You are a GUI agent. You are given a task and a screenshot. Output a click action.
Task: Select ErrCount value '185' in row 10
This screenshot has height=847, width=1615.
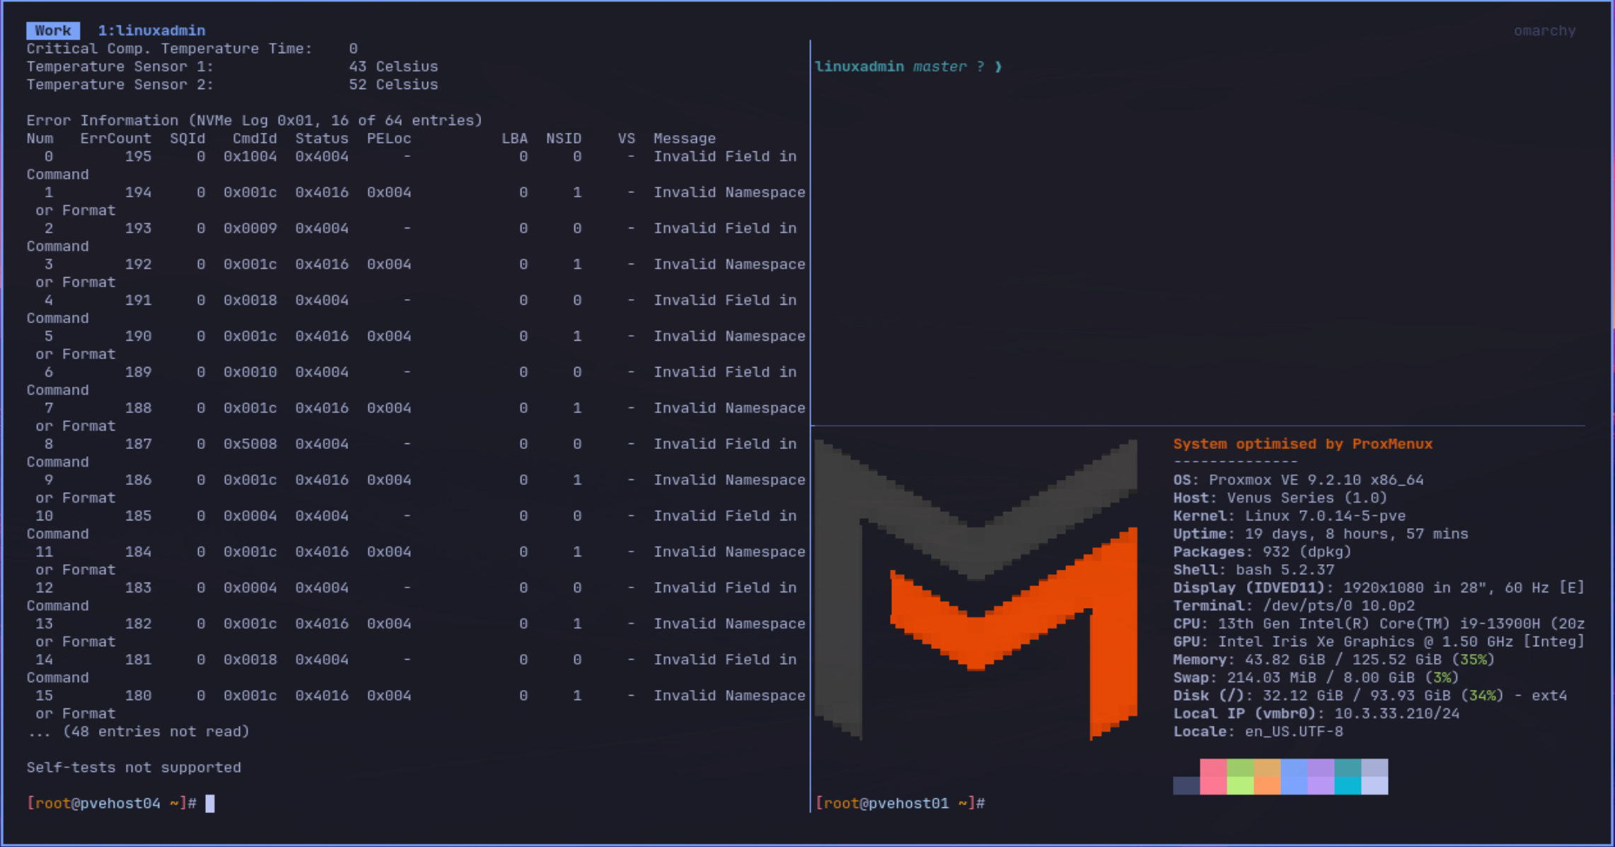coord(139,516)
